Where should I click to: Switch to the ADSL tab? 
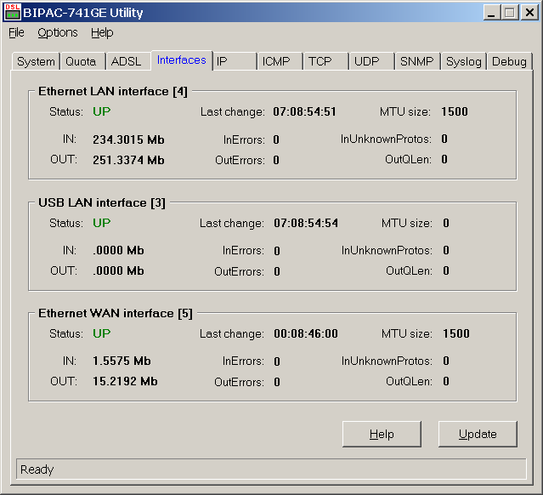[128, 61]
